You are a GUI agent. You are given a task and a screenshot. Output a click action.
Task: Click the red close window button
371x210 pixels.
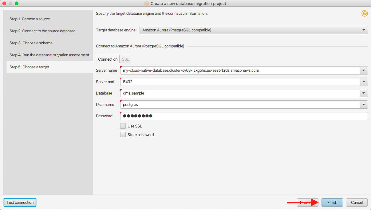pos(4,3)
